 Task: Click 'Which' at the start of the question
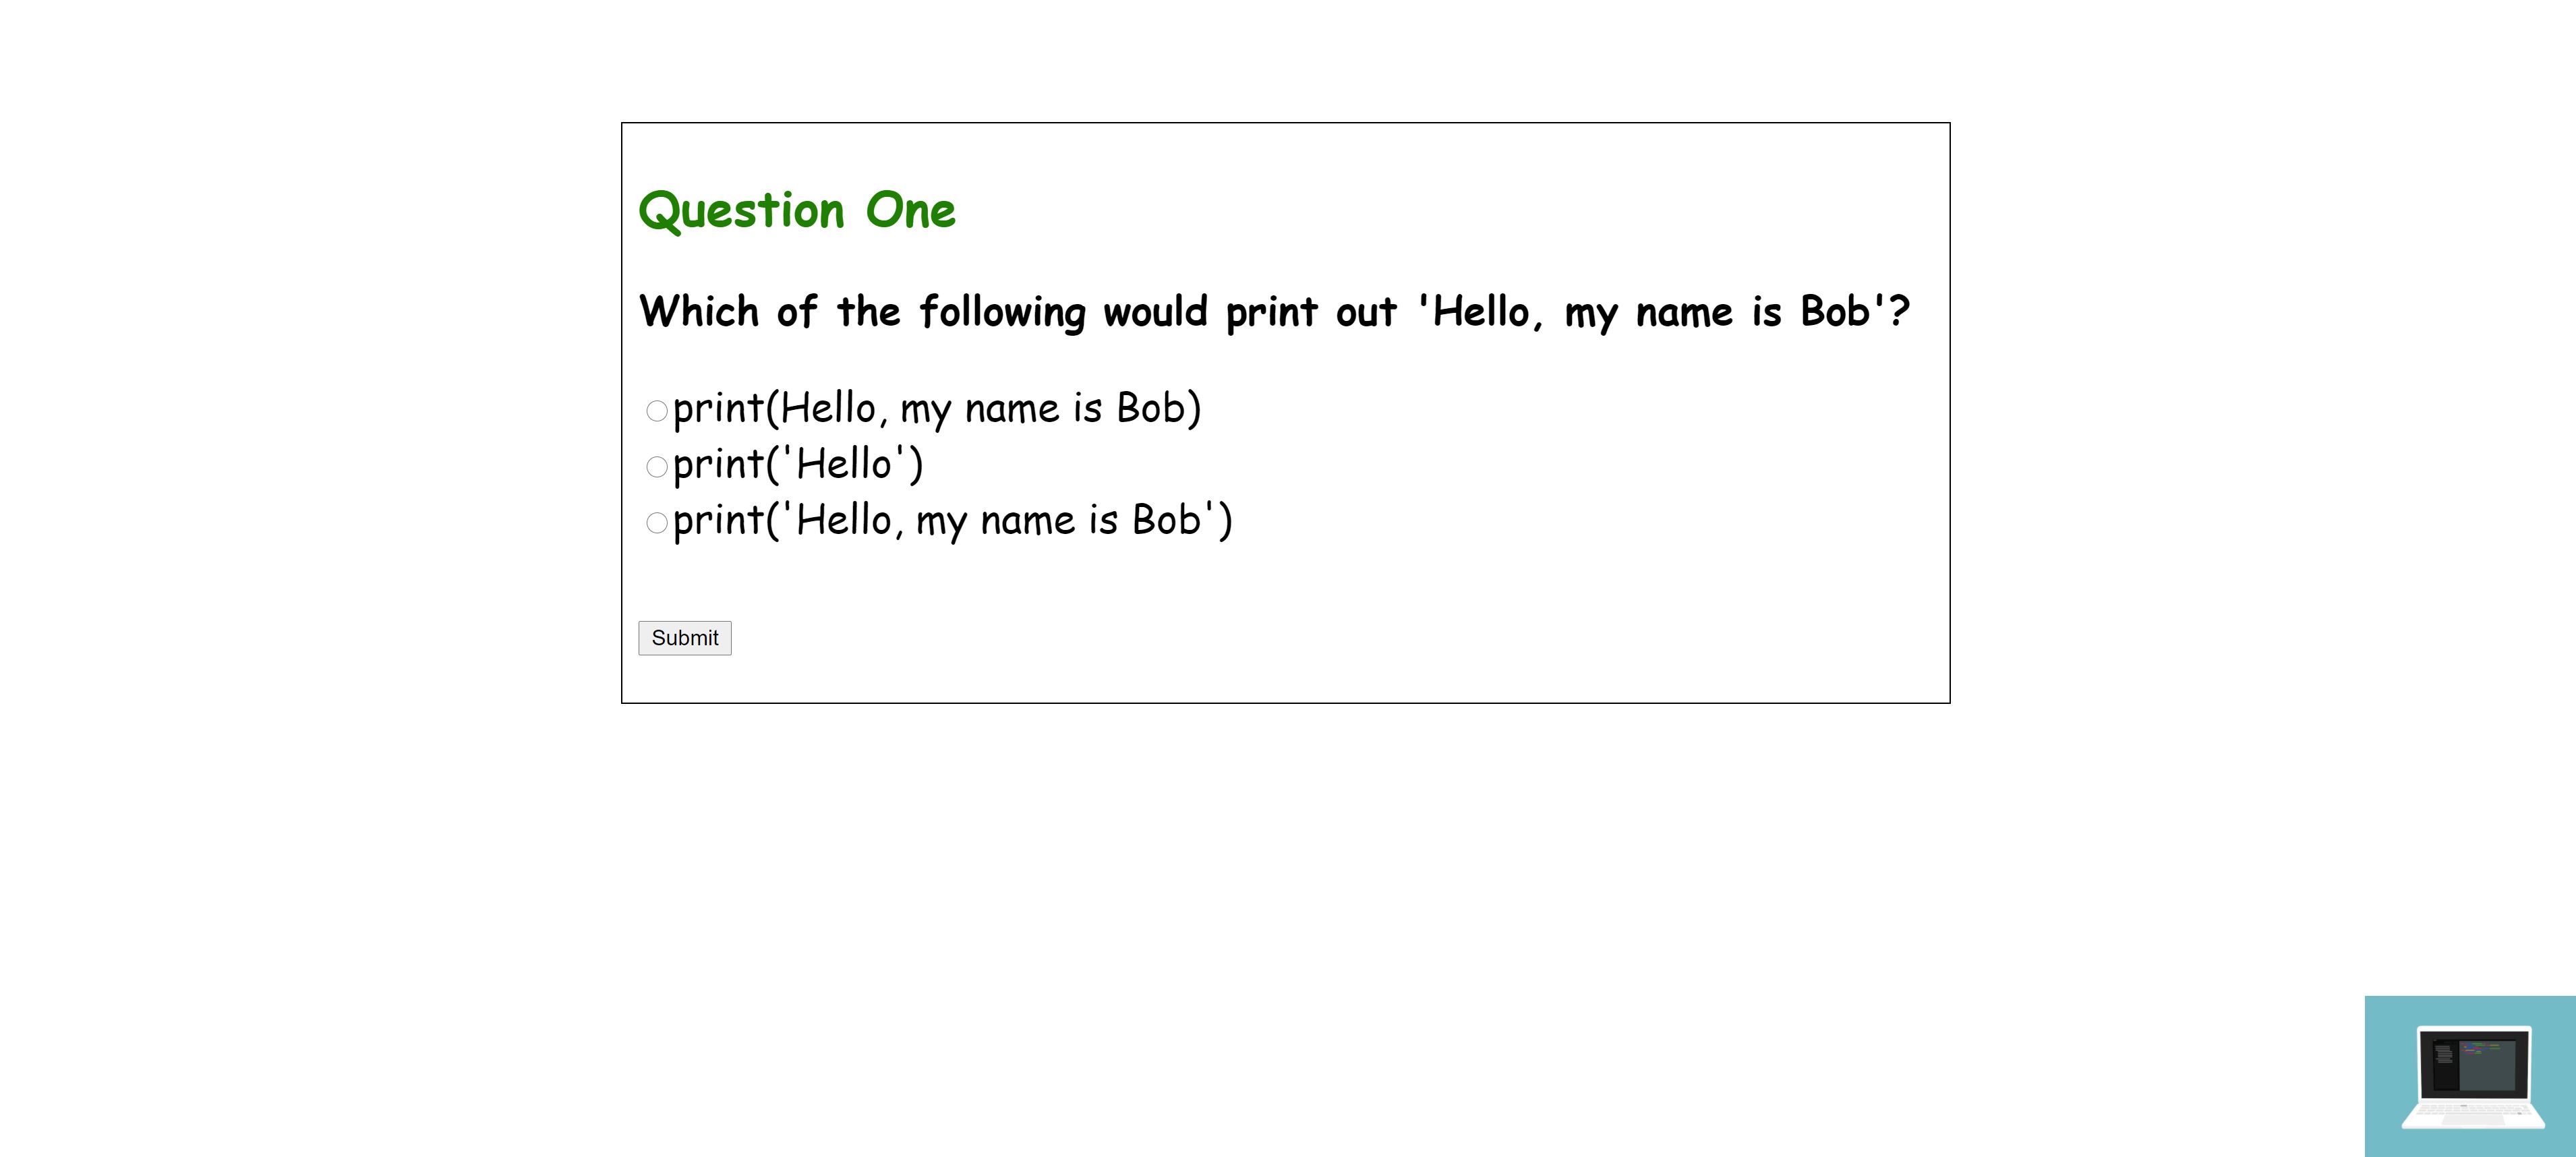(x=699, y=312)
